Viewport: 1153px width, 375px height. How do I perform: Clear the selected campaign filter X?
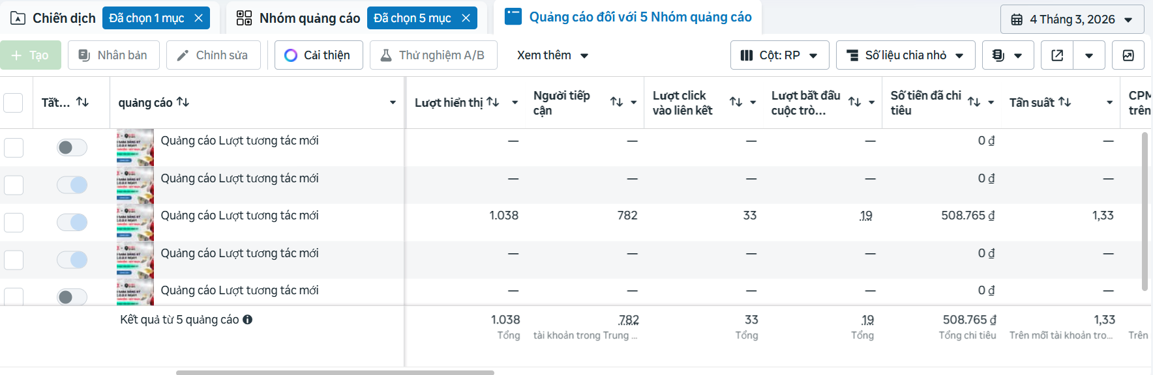click(199, 18)
